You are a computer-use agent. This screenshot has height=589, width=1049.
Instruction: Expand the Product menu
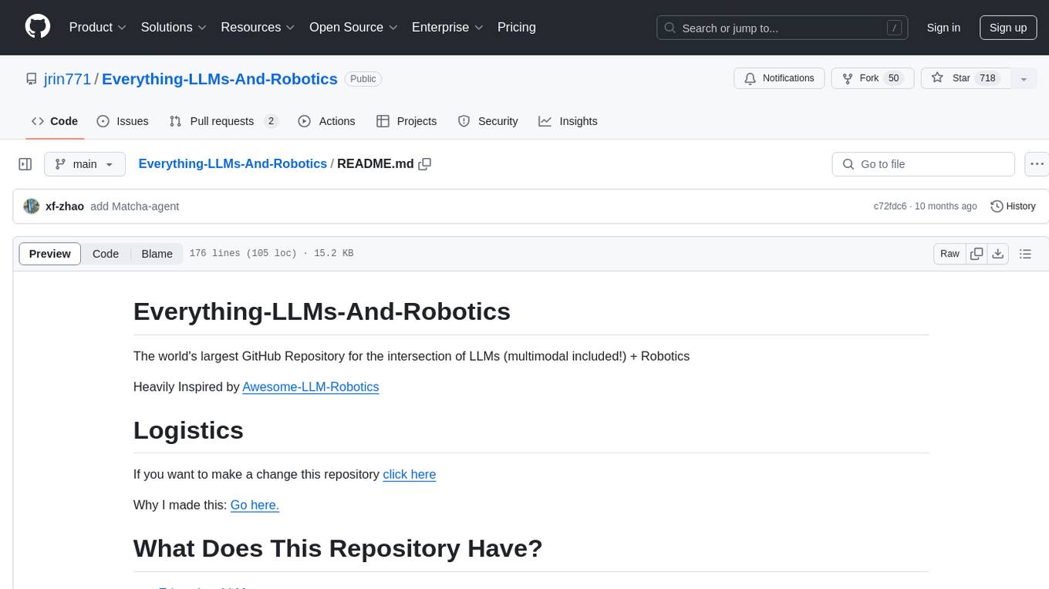coord(98,27)
